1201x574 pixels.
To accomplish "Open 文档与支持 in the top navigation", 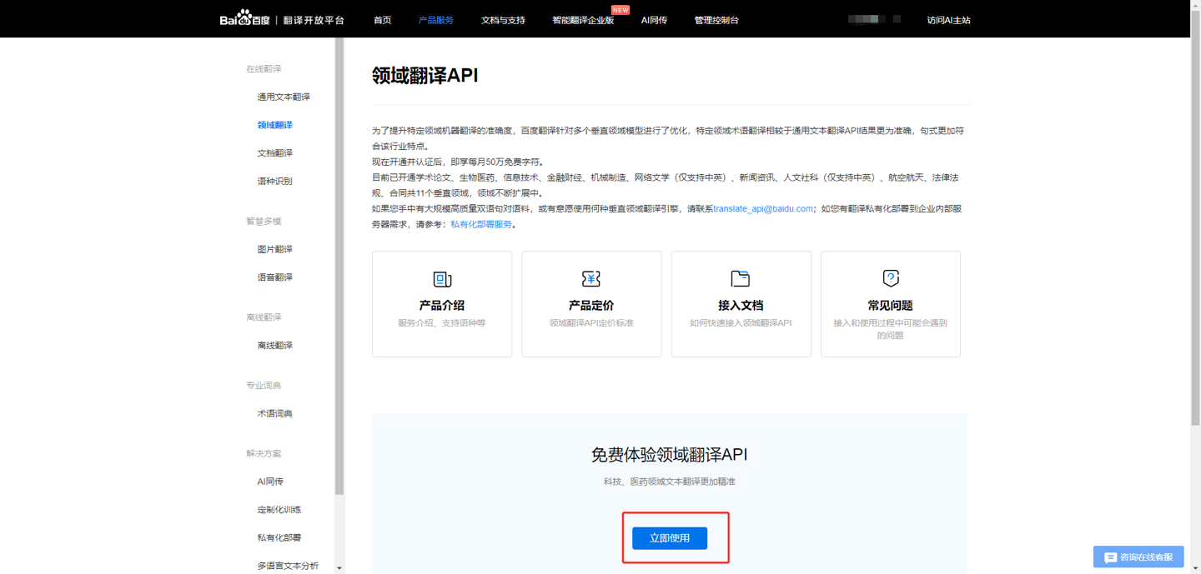I will (503, 20).
